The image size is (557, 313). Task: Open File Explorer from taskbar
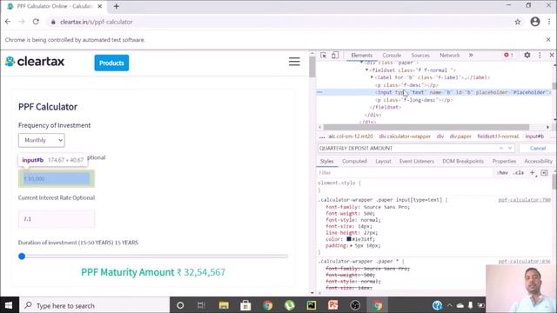coord(224,305)
